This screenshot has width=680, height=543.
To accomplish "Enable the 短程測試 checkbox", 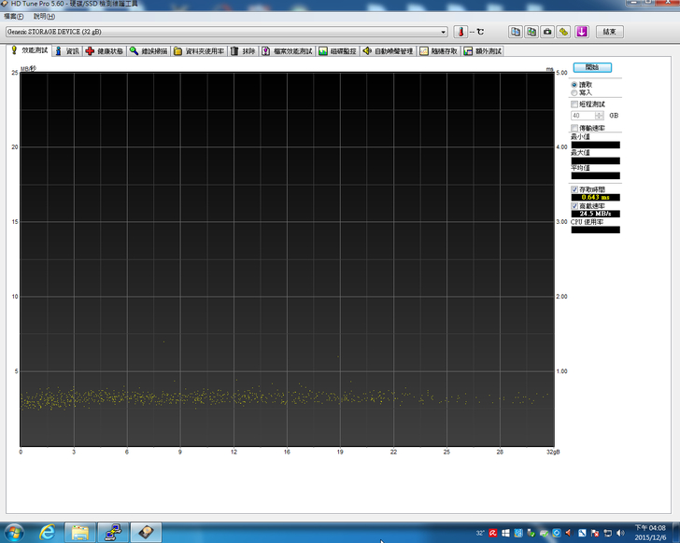I will 574,104.
